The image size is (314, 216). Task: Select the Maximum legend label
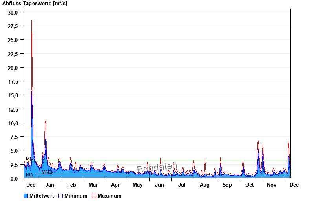[110, 196]
